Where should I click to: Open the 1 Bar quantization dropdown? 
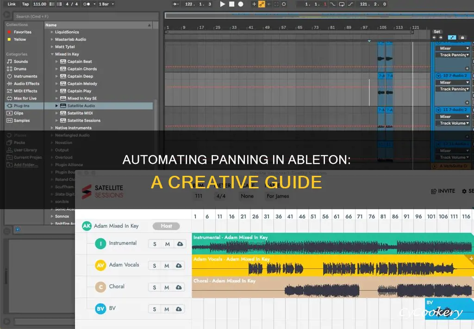(106, 4)
